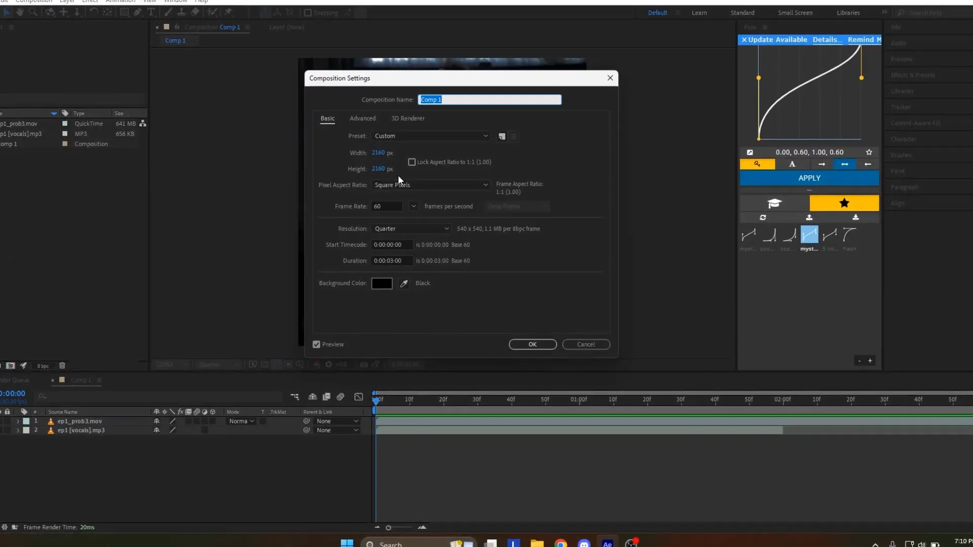Open the Graph Editor in the timeline
This screenshot has height=547, width=973.
point(359,397)
